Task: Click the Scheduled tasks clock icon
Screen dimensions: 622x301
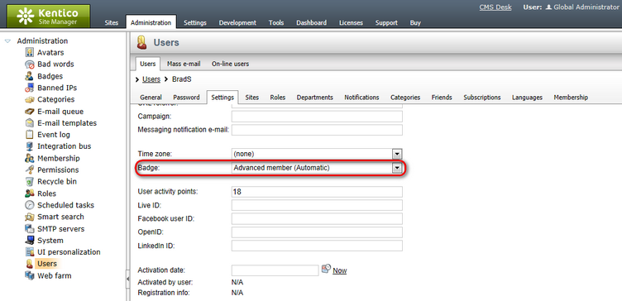Action: pyautogui.click(x=29, y=205)
